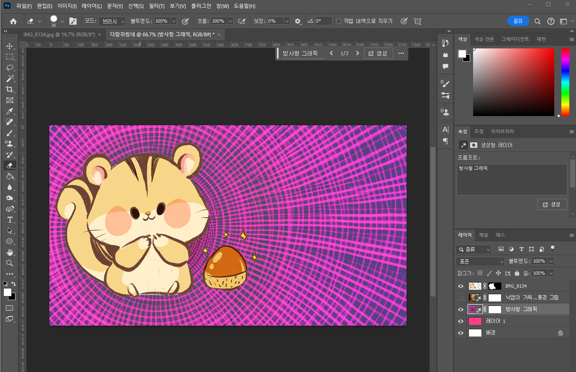Select the Paint Bucket tool
The height and width of the screenshot is (372, 576).
(x=10, y=176)
